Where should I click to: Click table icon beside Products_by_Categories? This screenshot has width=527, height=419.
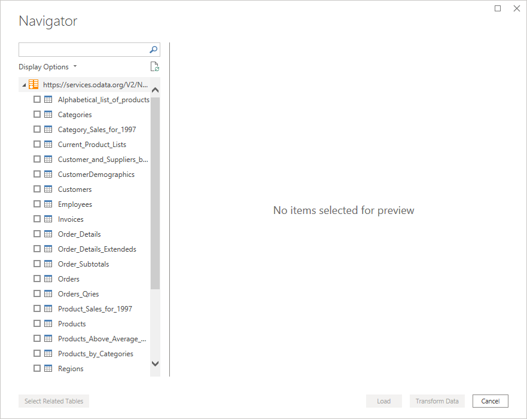(x=48, y=353)
